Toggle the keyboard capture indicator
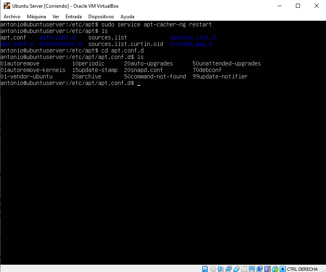This screenshot has height=272, width=326. [x=282, y=269]
